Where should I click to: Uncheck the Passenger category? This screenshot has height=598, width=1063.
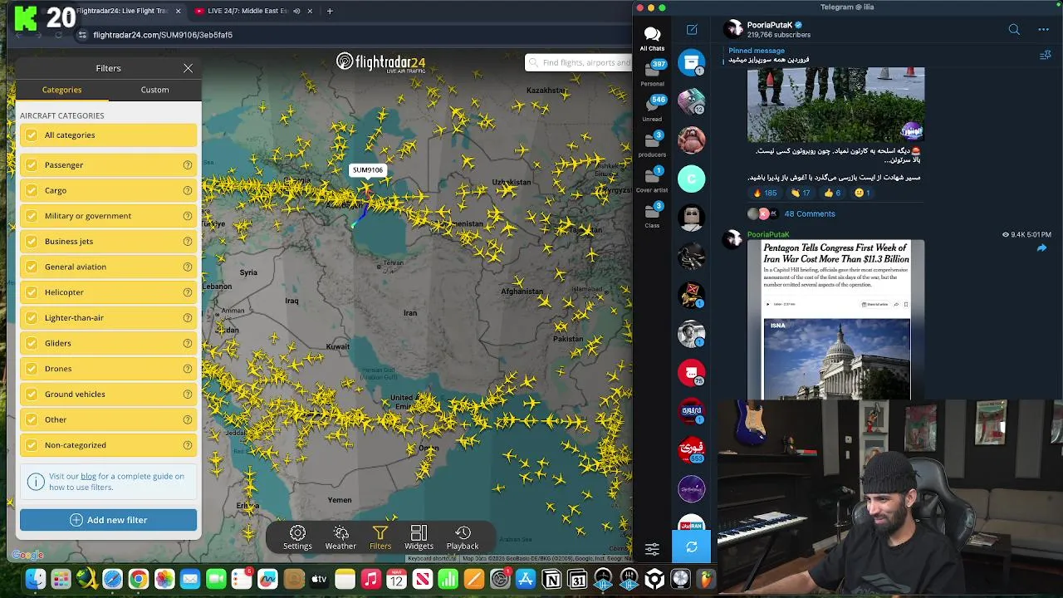[x=32, y=165]
